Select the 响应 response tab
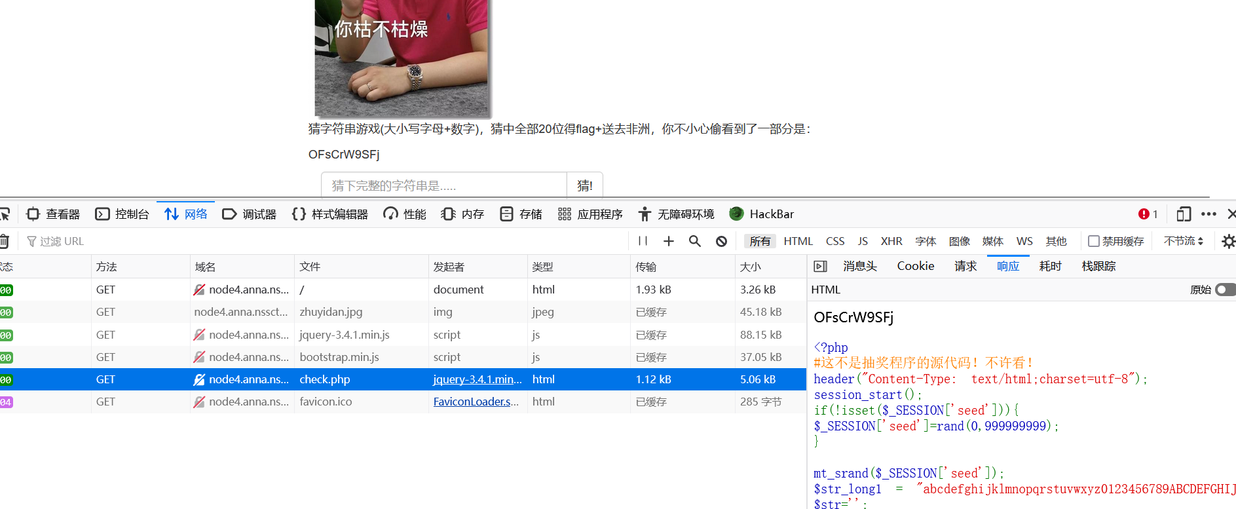1236x509 pixels. tap(1008, 266)
